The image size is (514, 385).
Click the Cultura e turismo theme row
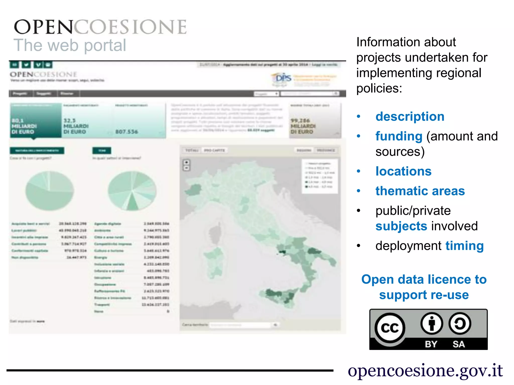click(132, 251)
